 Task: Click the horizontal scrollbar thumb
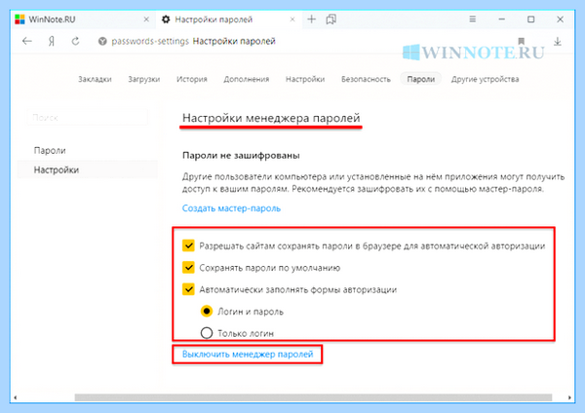click(x=313, y=397)
